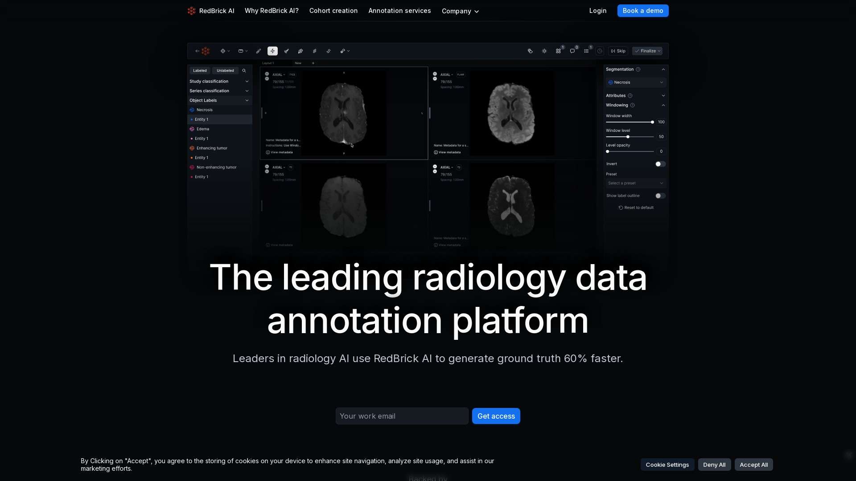Open the comments speech bubble icon

coord(572,51)
